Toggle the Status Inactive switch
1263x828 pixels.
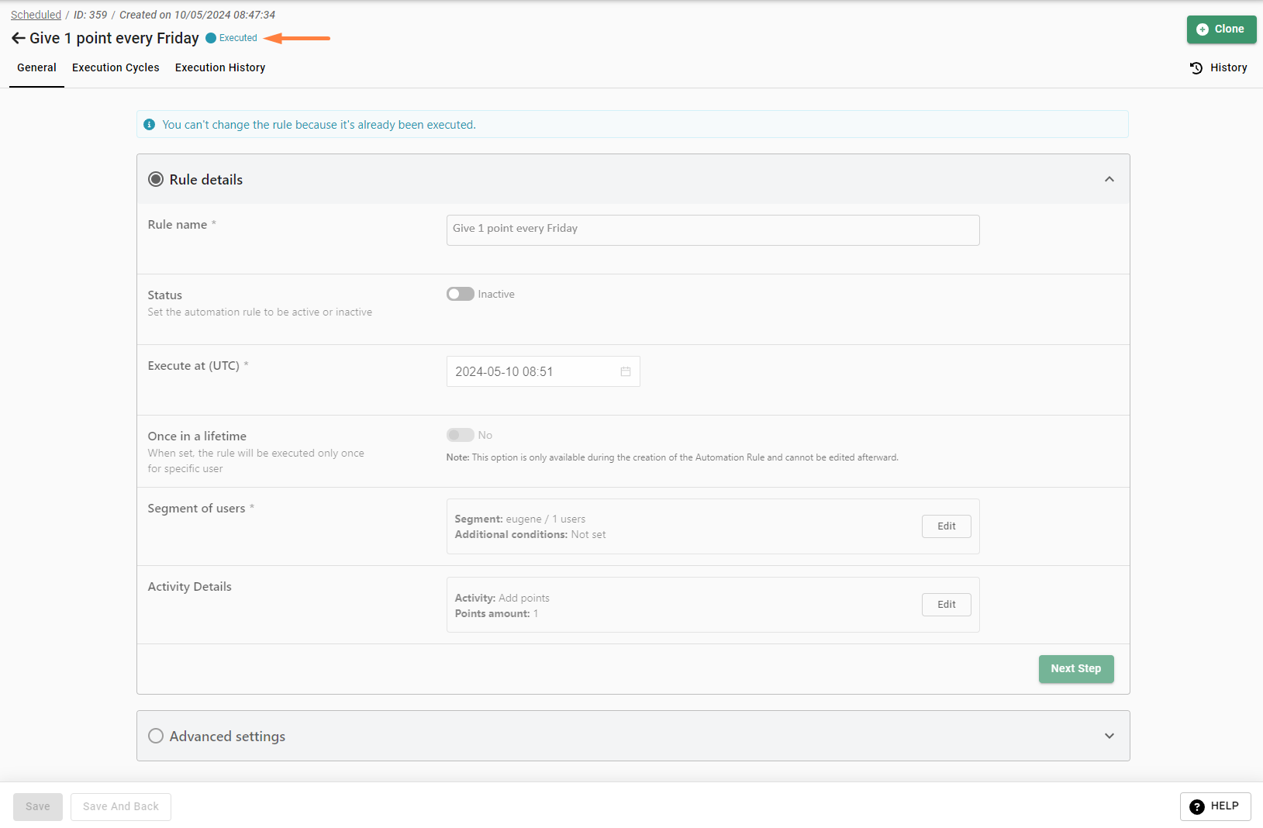click(460, 294)
